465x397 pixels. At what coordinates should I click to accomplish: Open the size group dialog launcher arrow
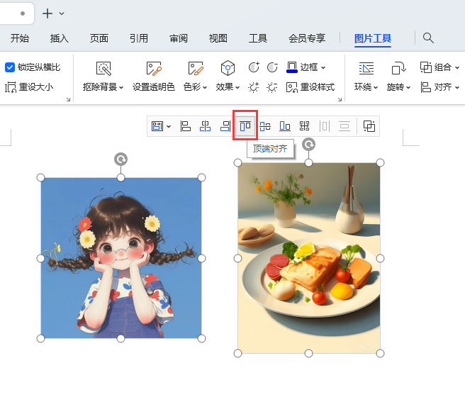[x=68, y=100]
